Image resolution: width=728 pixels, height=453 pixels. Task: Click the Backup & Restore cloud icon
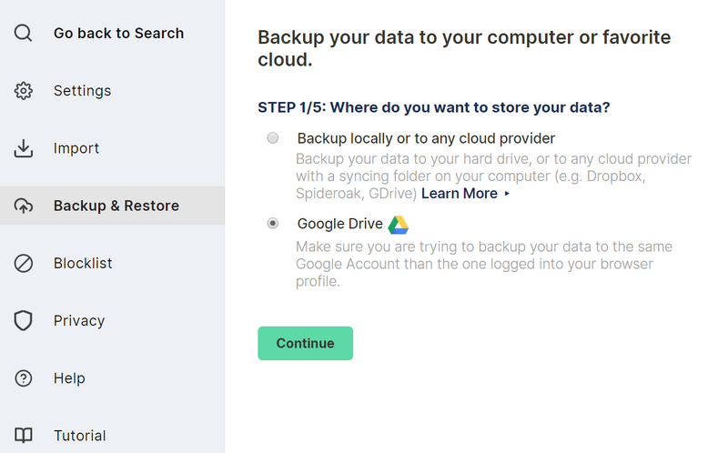(24, 206)
